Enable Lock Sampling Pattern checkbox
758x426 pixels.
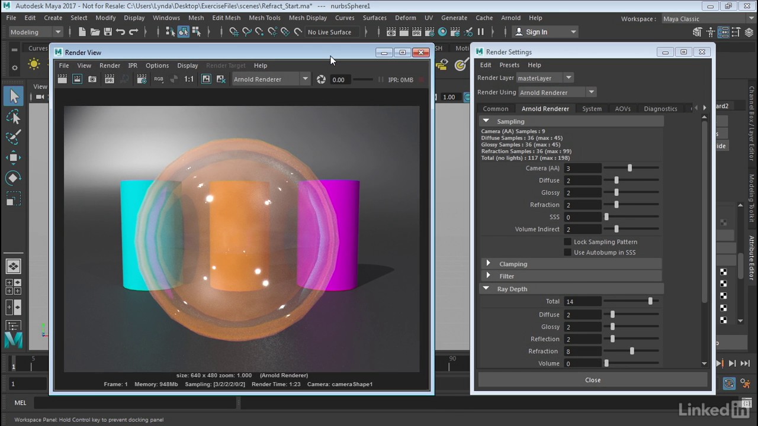point(567,242)
